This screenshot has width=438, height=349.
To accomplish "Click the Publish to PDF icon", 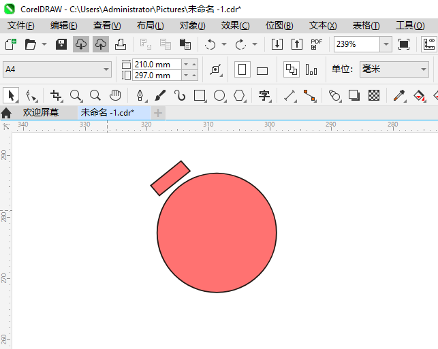I will [317, 44].
